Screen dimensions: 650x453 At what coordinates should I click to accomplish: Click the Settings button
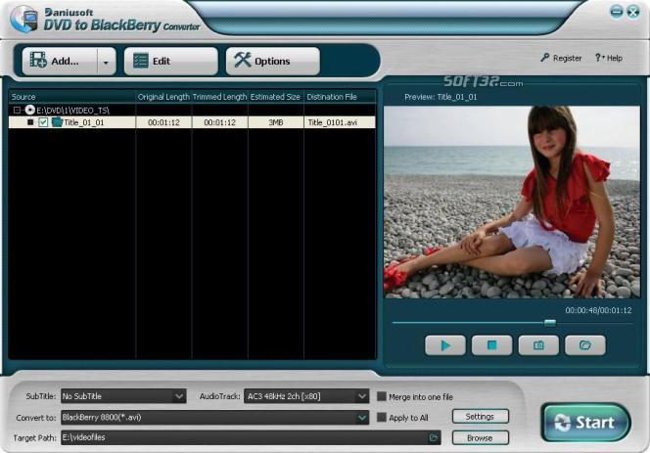coord(480,417)
